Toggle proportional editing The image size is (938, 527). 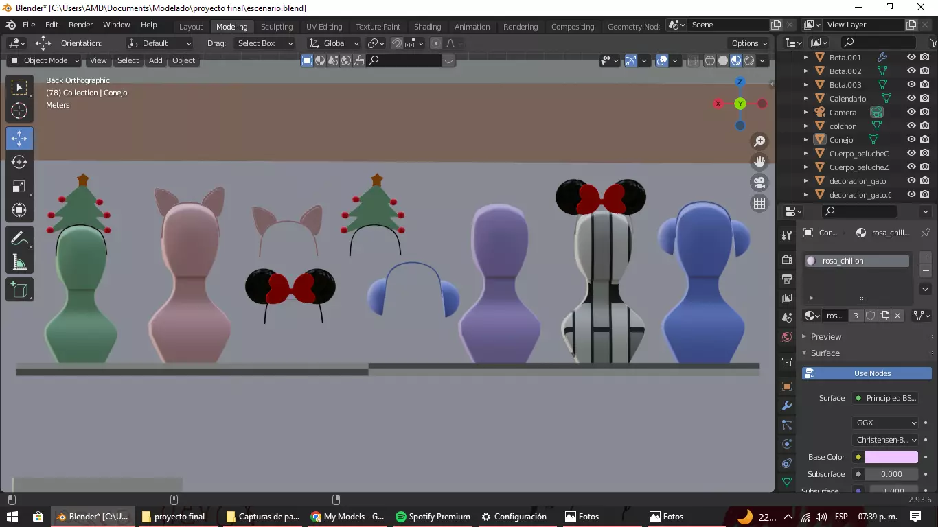point(435,43)
